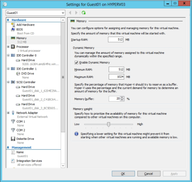This screenshot has width=192, height=182.
Task: Click the hardware list scroll up arrow
Action: click(x=63, y=20)
